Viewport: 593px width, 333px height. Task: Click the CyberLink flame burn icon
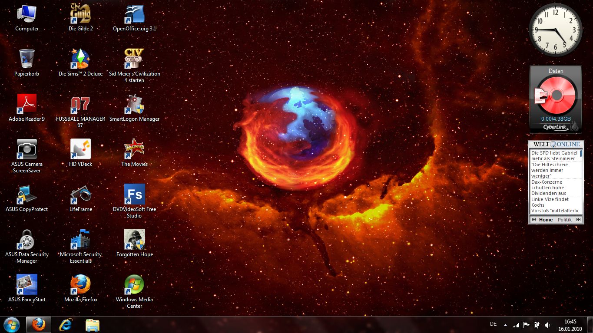click(x=575, y=126)
